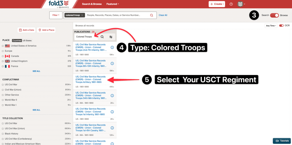Viewport: 292px width, 145px height.
Task: Open the Search & Browse menu
Action: (x=92, y=4)
